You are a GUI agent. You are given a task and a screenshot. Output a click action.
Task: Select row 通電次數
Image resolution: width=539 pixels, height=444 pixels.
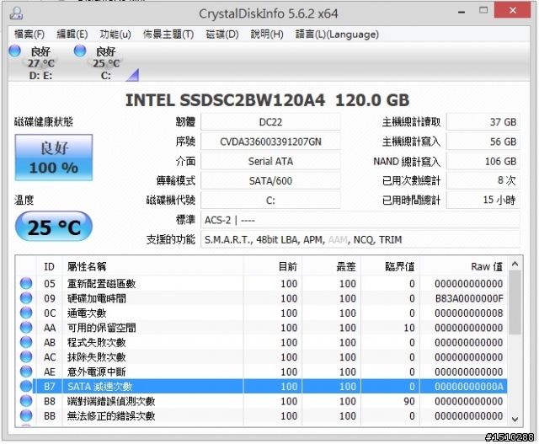[261, 313]
